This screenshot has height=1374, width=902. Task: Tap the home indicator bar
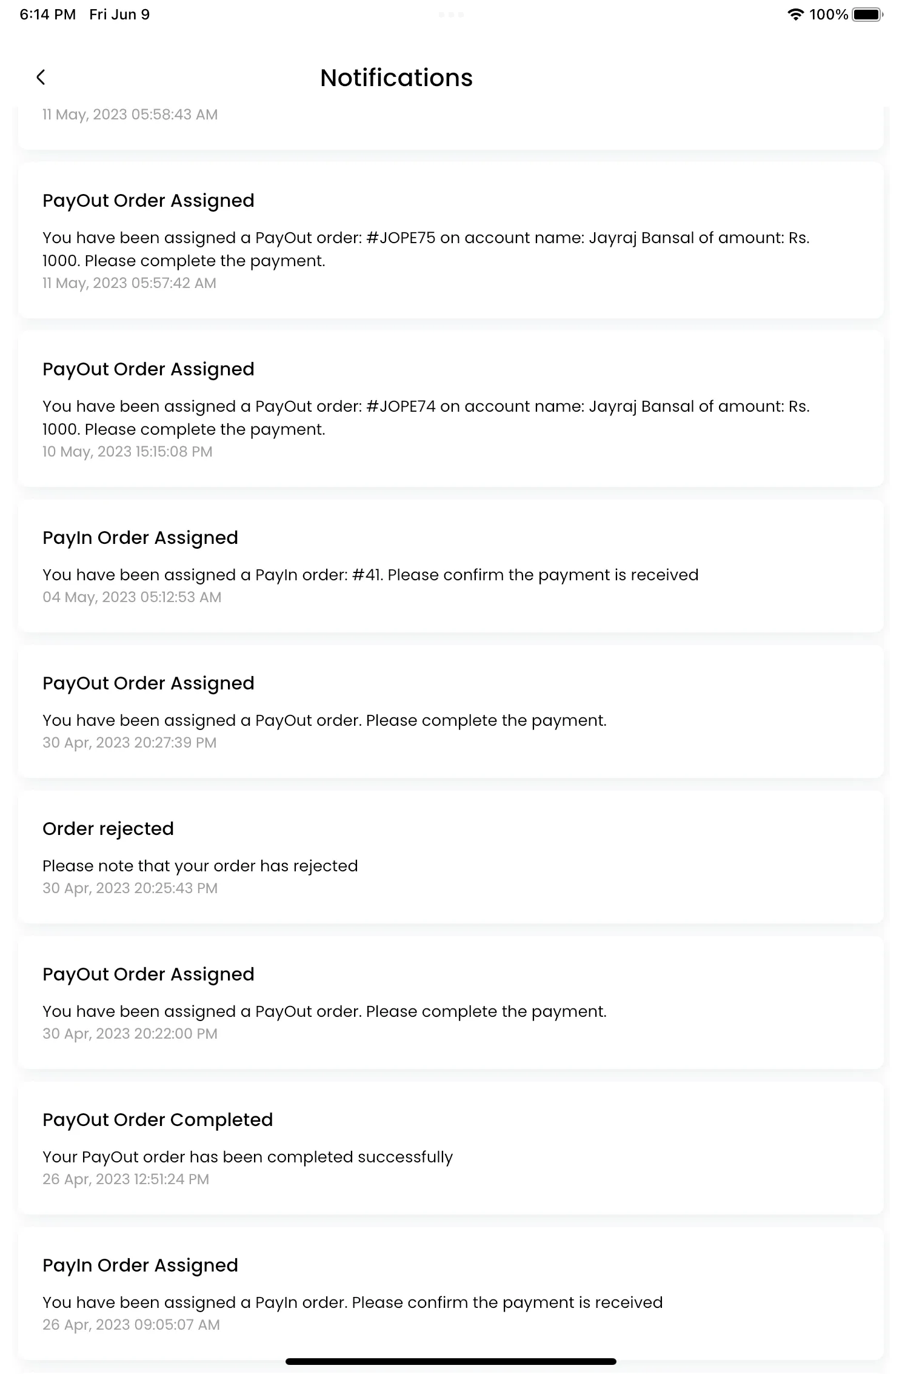[x=451, y=1361]
